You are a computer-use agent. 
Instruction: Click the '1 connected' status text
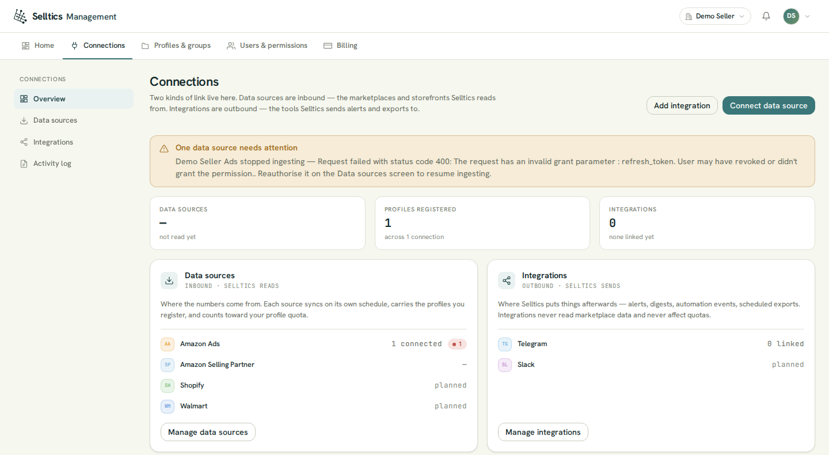coord(417,344)
